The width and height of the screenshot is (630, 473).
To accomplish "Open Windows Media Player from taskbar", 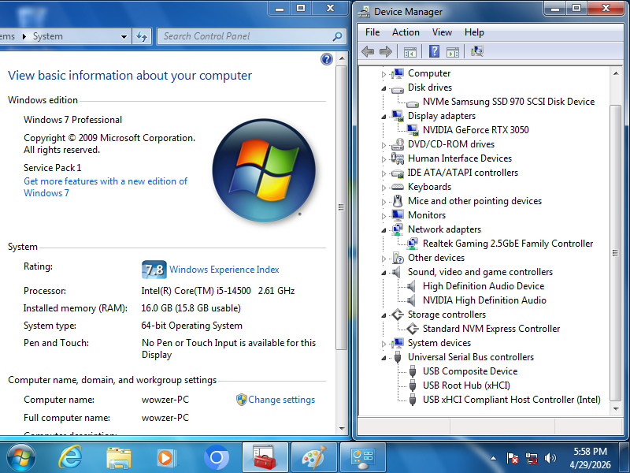I will [166, 458].
